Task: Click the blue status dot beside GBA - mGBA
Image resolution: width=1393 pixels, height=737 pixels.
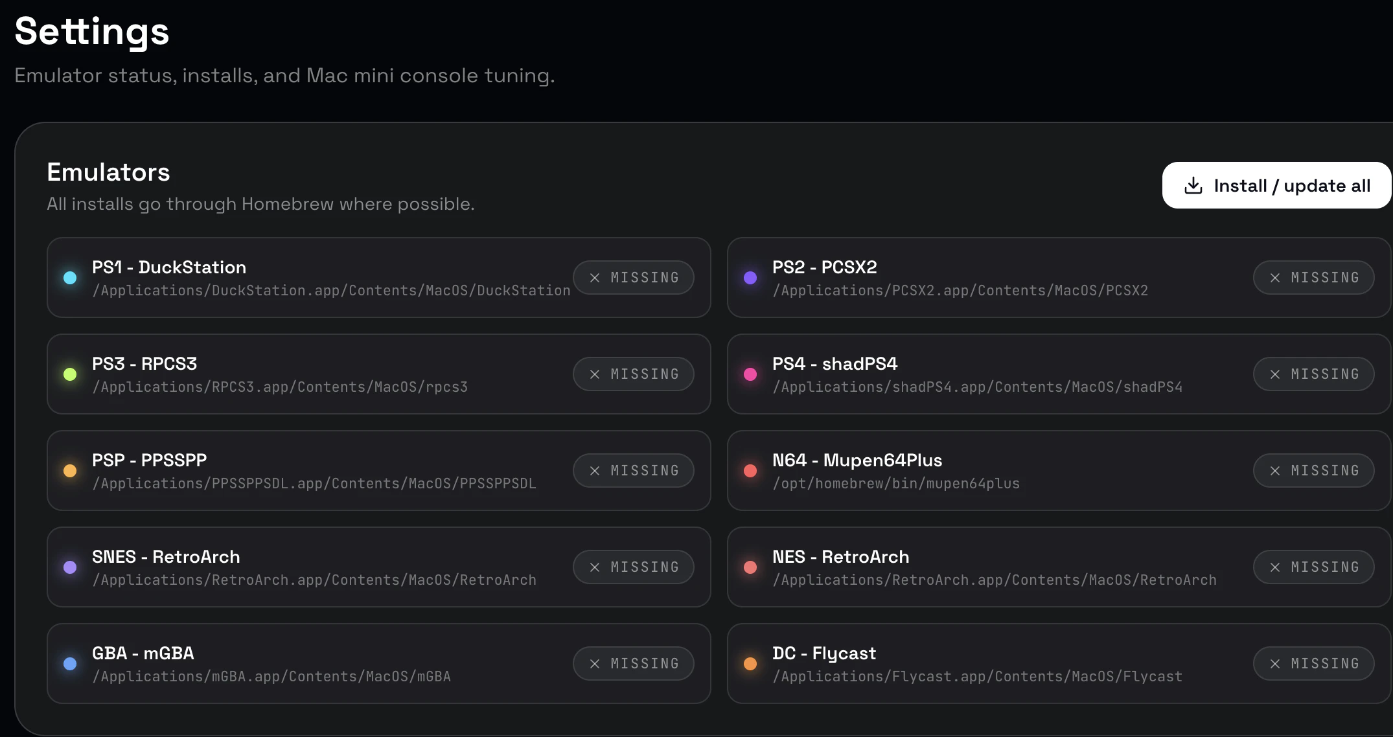Action: pyautogui.click(x=71, y=663)
